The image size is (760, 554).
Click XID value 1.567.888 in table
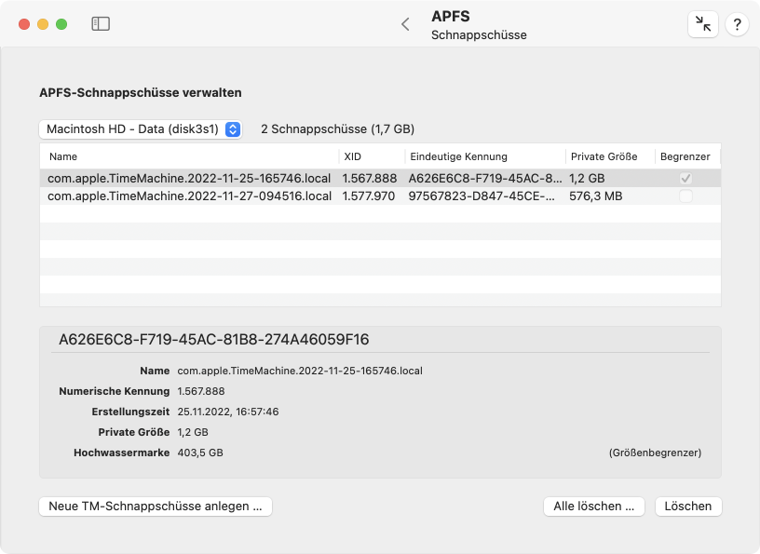tap(370, 179)
